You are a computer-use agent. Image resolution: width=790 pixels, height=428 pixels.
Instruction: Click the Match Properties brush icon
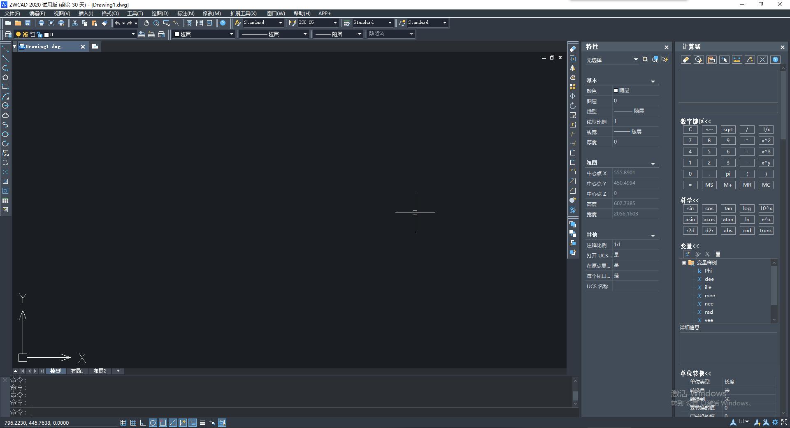point(105,23)
